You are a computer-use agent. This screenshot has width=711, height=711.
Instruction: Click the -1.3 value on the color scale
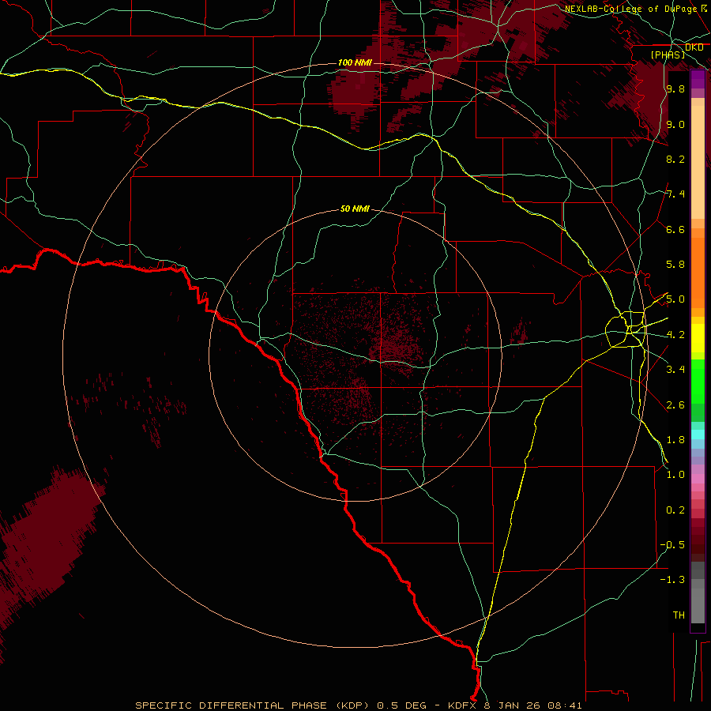click(x=672, y=580)
